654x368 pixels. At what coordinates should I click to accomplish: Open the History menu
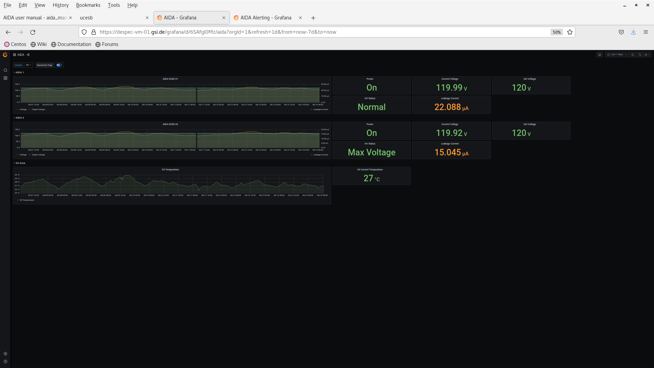point(61,5)
